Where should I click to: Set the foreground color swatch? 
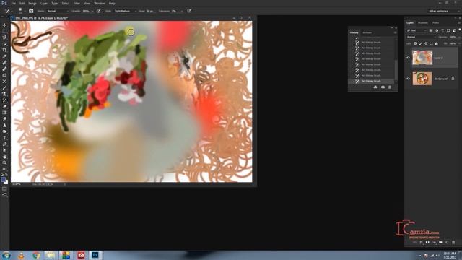pos(3,180)
